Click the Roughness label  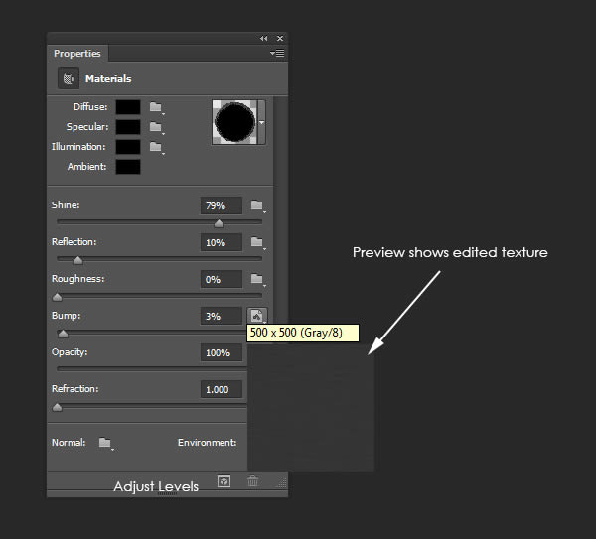[x=77, y=279]
